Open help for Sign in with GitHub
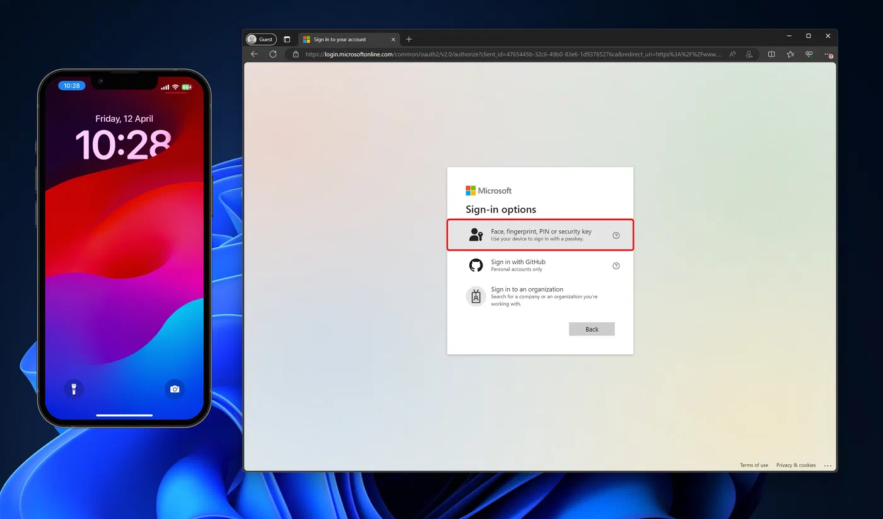 pos(616,265)
